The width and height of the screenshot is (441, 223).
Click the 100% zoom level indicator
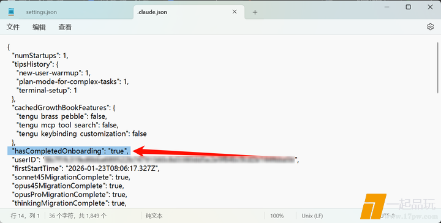tap(277, 216)
